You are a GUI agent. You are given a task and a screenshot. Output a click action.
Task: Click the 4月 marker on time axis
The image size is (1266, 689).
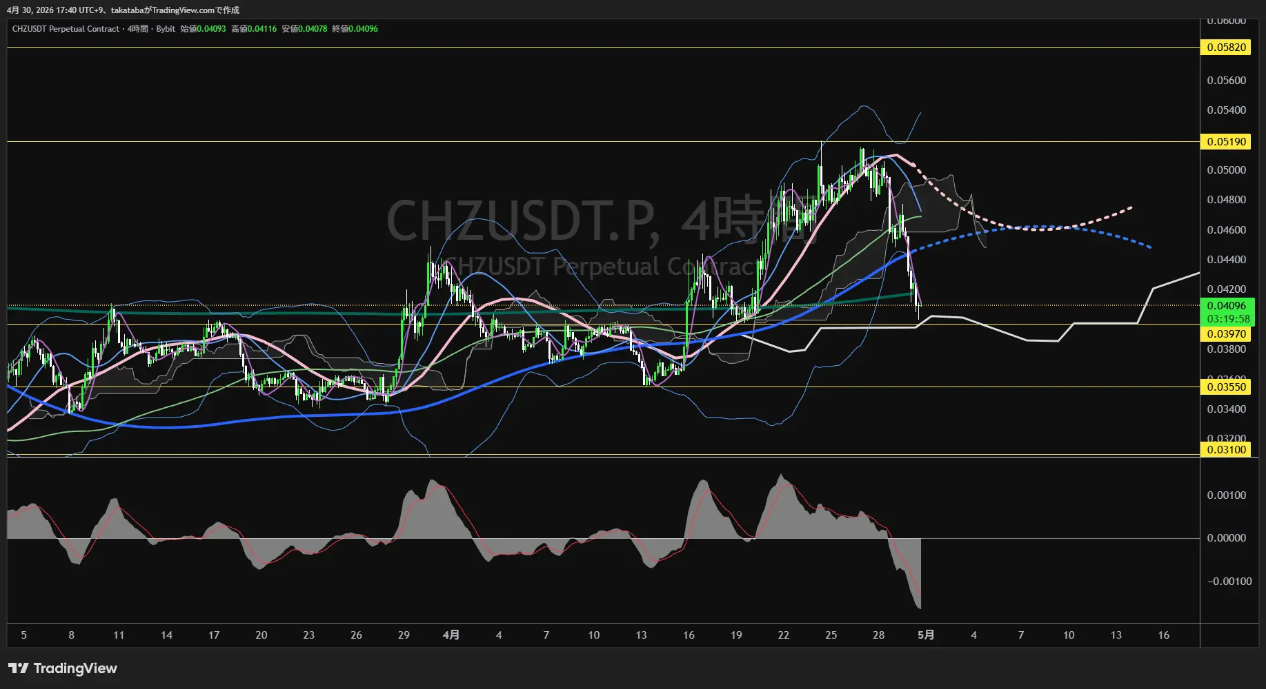tap(451, 635)
